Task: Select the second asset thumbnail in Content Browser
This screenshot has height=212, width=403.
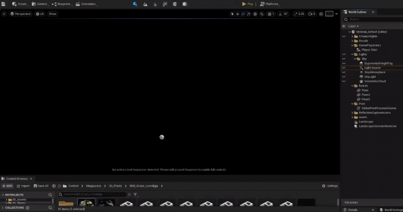Action: [x=86, y=203]
